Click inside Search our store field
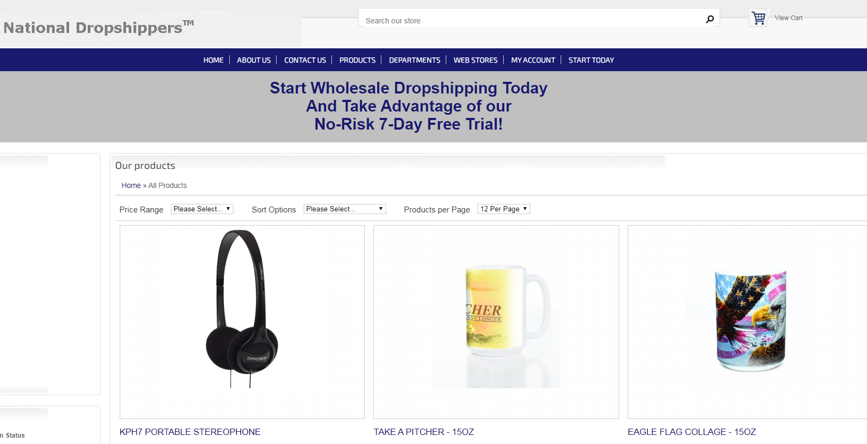This screenshot has height=444, width=867. click(x=532, y=20)
